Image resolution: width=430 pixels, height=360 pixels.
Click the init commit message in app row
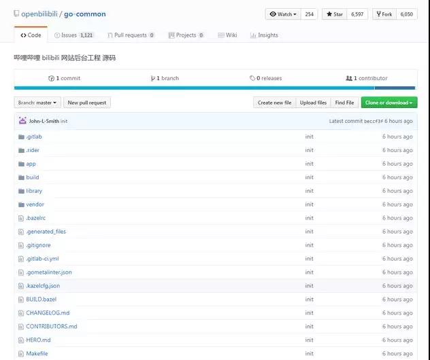pyautogui.click(x=309, y=164)
